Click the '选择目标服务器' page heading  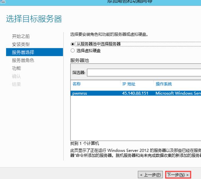(x=34, y=19)
